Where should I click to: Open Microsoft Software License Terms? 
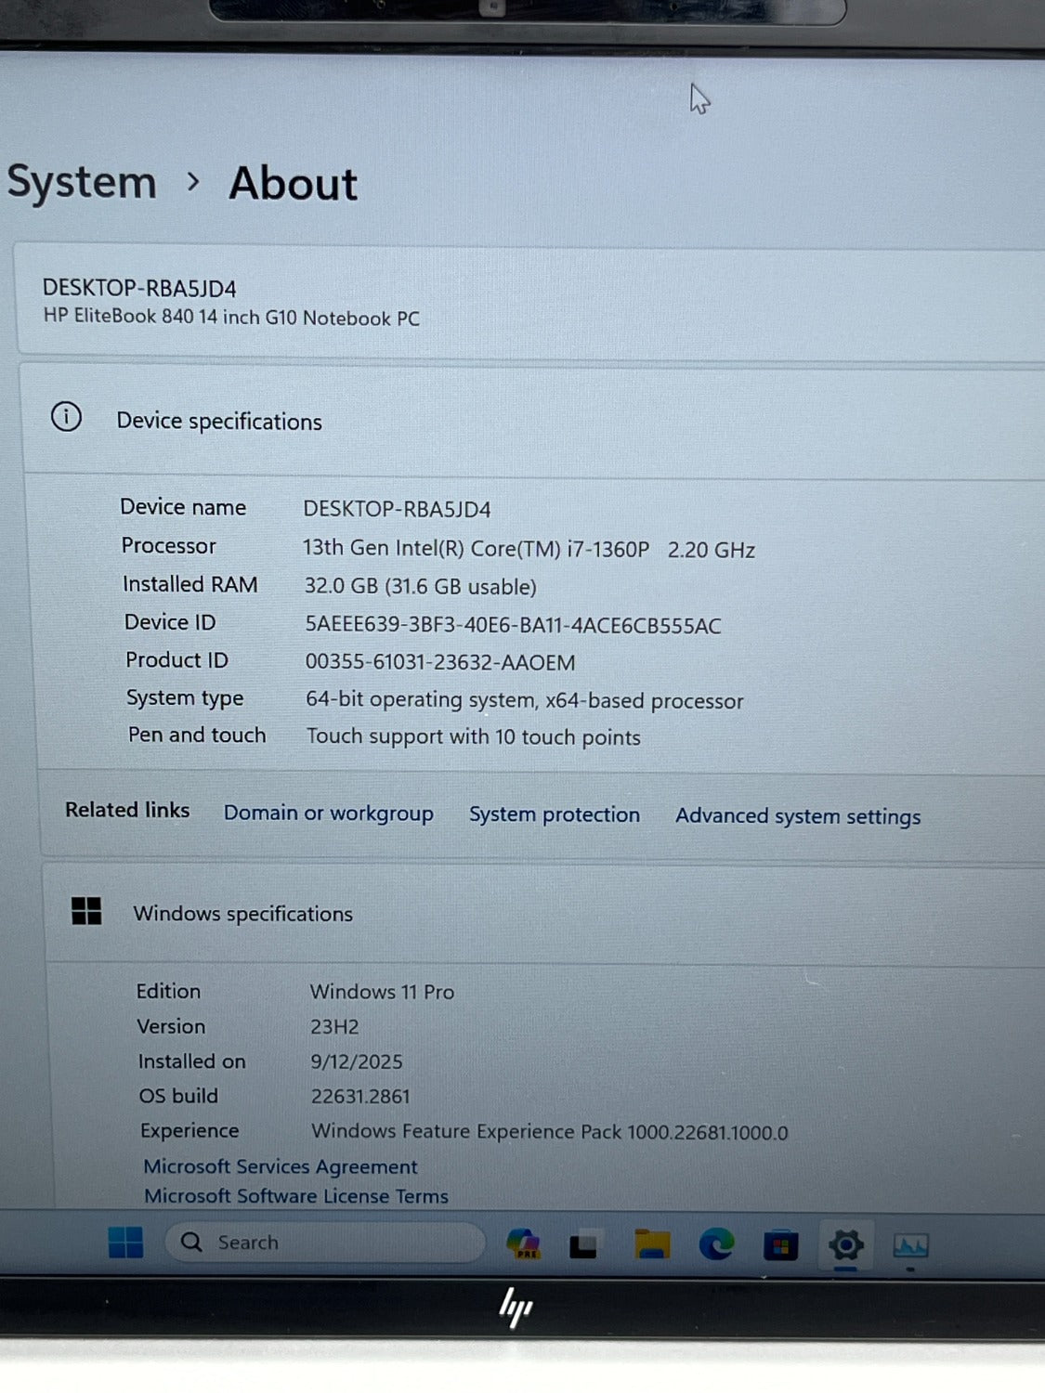(295, 1196)
